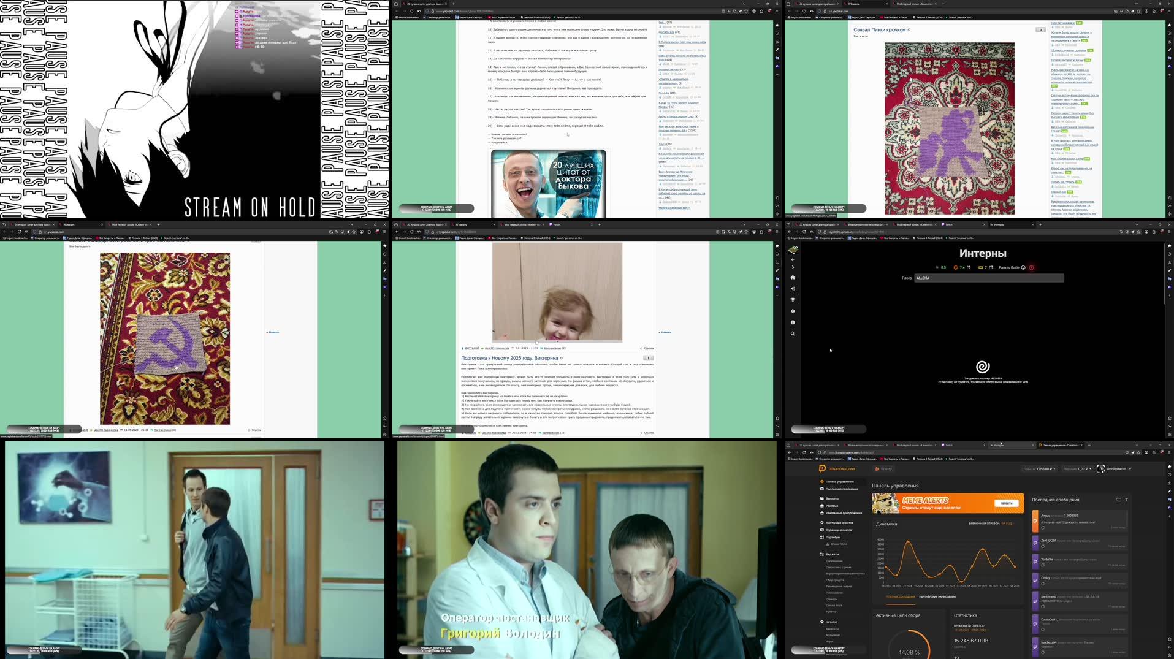
Task: Open post title Подготовка к Новому 2025 году
Action: pyautogui.click(x=509, y=358)
